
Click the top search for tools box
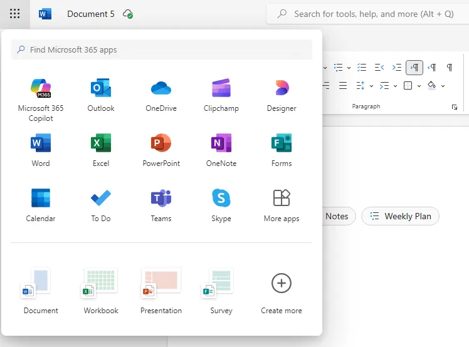(x=367, y=14)
